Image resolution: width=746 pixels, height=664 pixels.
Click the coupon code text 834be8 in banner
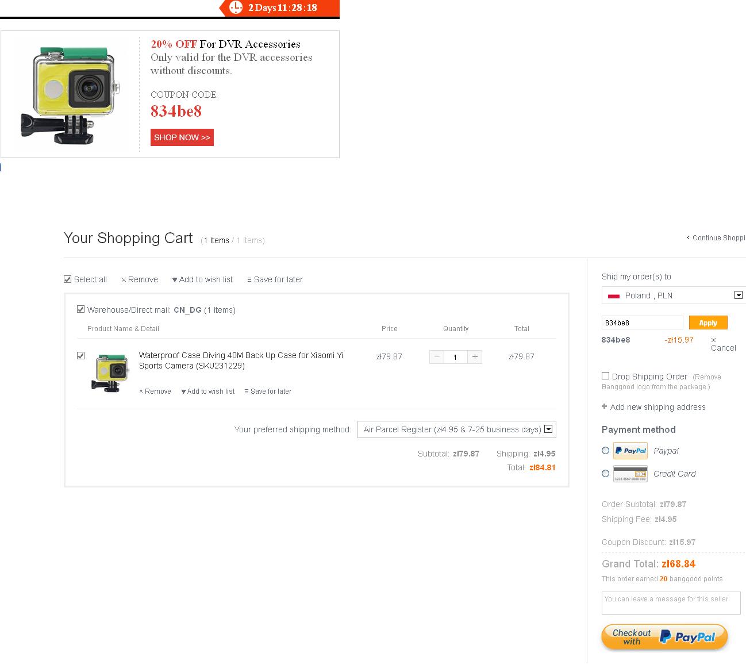point(176,111)
